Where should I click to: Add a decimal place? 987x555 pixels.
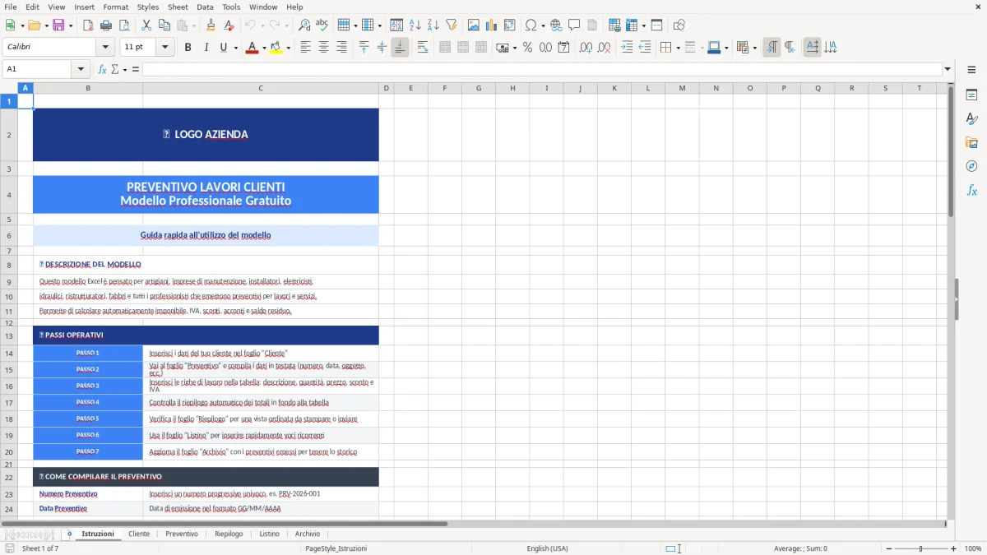[x=586, y=48]
